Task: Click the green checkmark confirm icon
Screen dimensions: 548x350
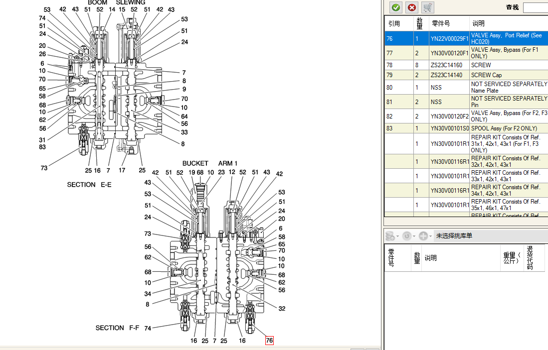Action: (396, 7)
